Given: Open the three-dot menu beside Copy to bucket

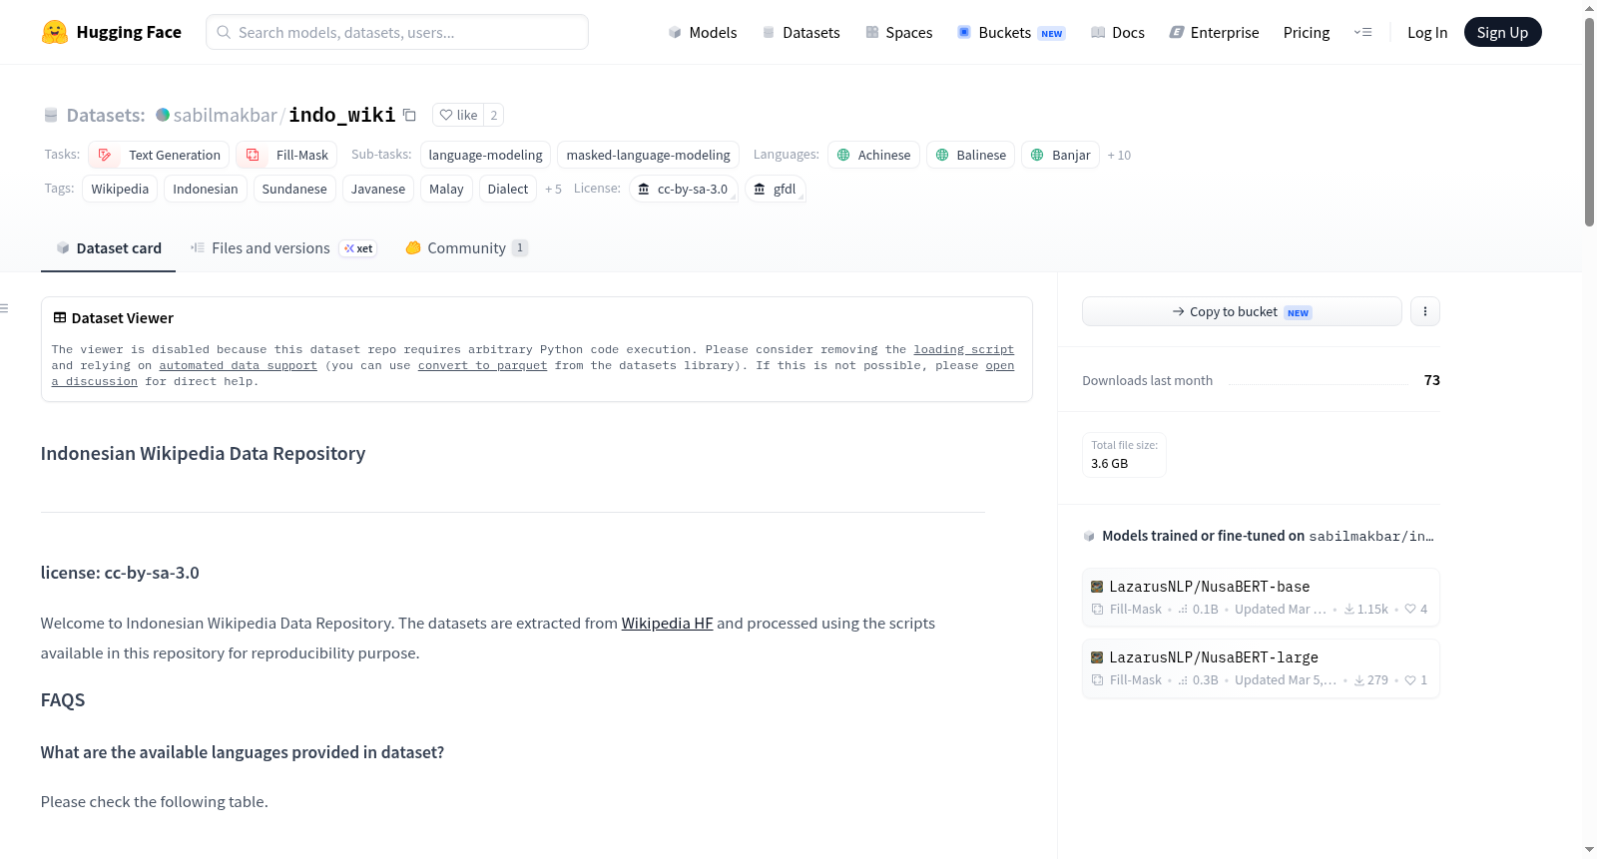Looking at the screenshot, I should [x=1425, y=311].
